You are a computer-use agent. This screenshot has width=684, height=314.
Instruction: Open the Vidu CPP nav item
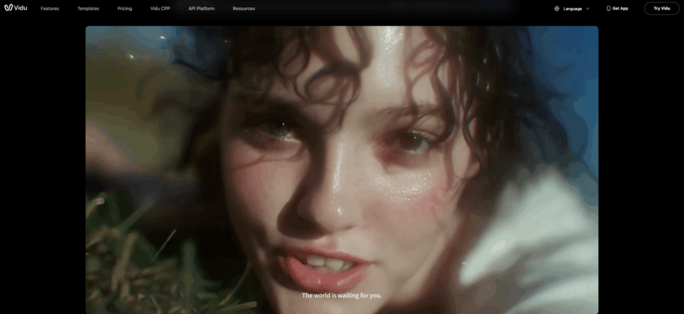[160, 8]
